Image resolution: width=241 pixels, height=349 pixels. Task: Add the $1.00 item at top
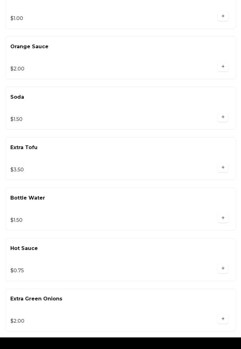(223, 16)
